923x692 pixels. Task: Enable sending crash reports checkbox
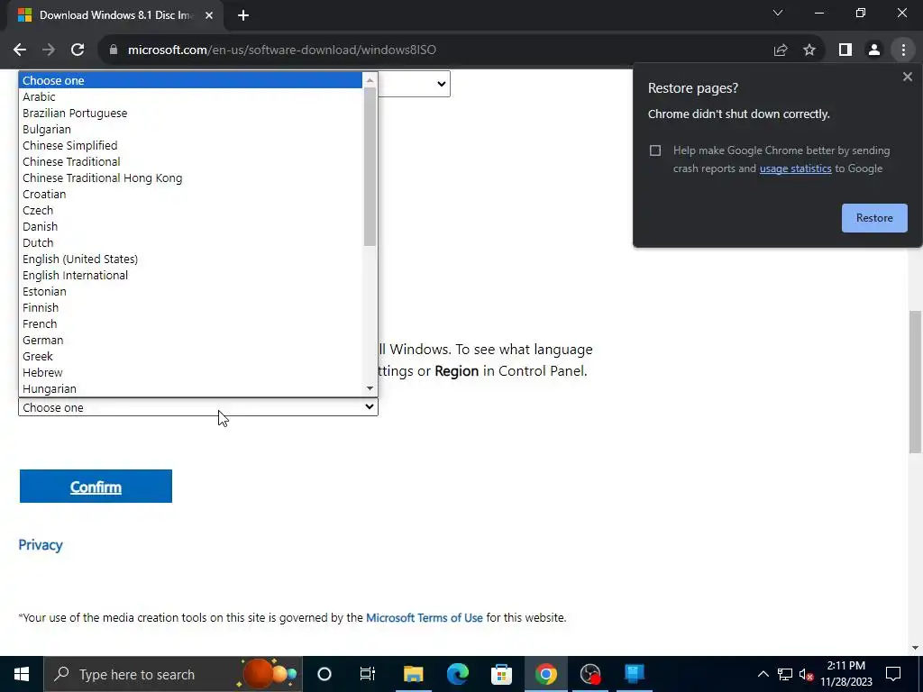(x=655, y=150)
